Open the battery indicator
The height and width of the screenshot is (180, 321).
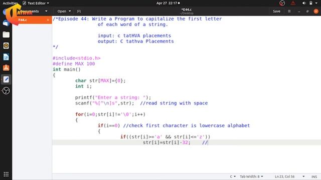[311, 3]
